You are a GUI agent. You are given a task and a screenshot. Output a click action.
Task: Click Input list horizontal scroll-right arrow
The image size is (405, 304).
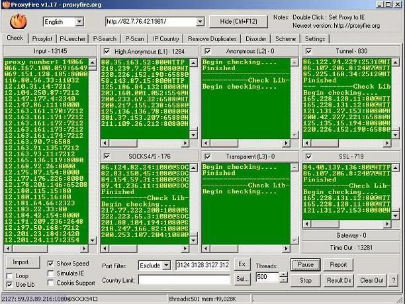pyautogui.click(x=84, y=248)
